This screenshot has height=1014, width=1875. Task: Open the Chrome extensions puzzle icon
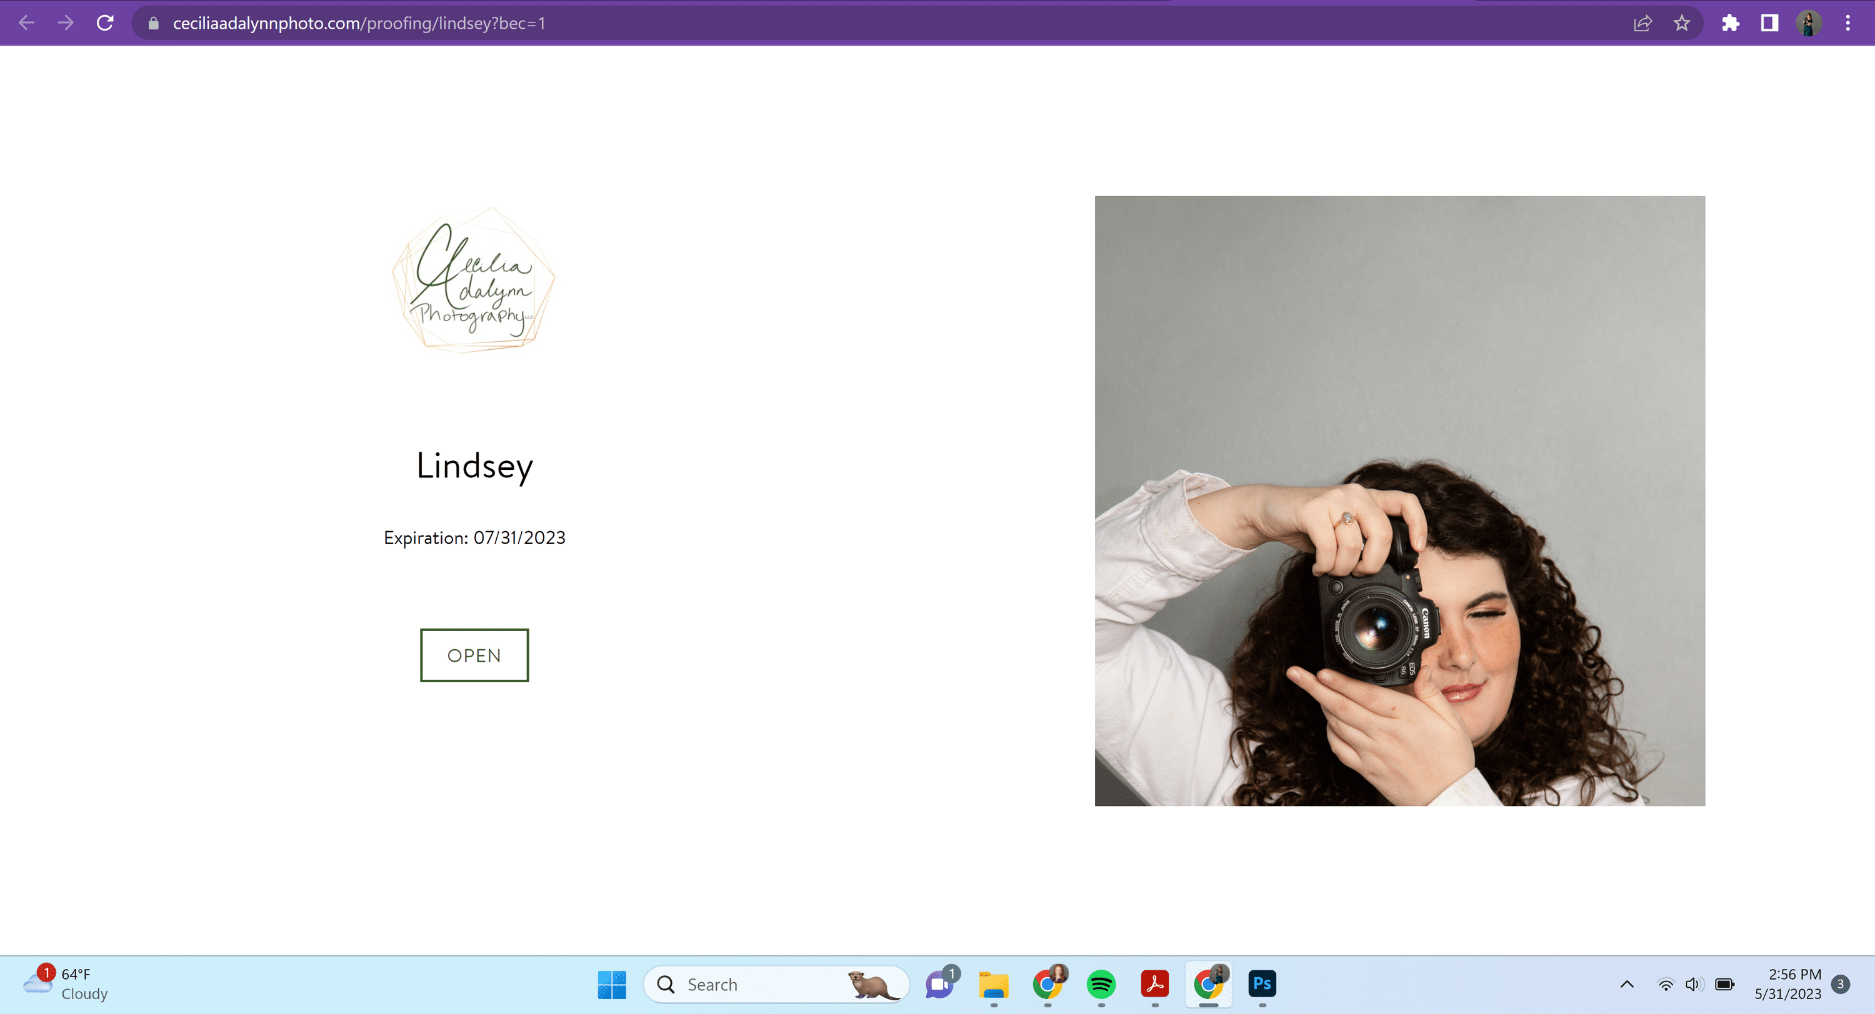click(1729, 22)
